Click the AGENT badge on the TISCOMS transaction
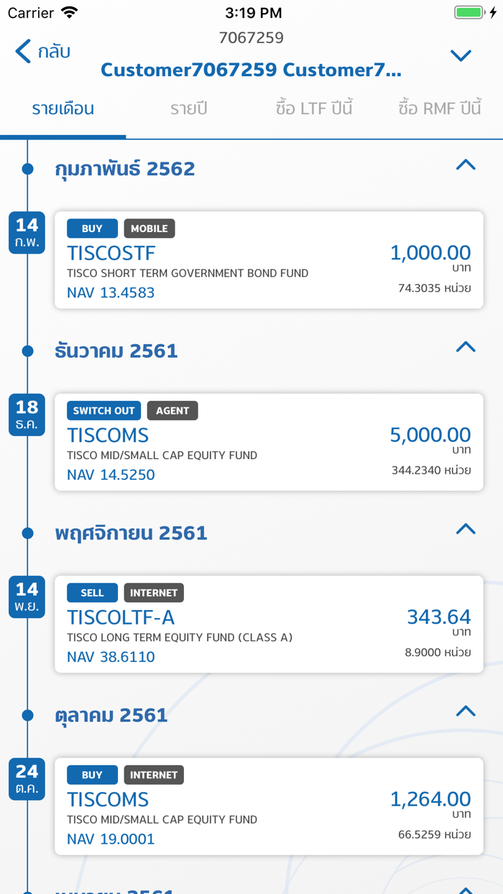Screen dimensions: 503x894 point(172,410)
